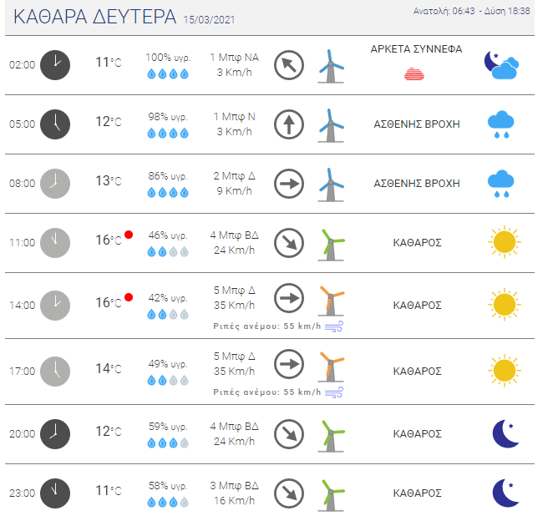Click the wind direction arrow at 08:00
Image resolution: width=553 pixels, height=521 pixels.
(x=289, y=184)
